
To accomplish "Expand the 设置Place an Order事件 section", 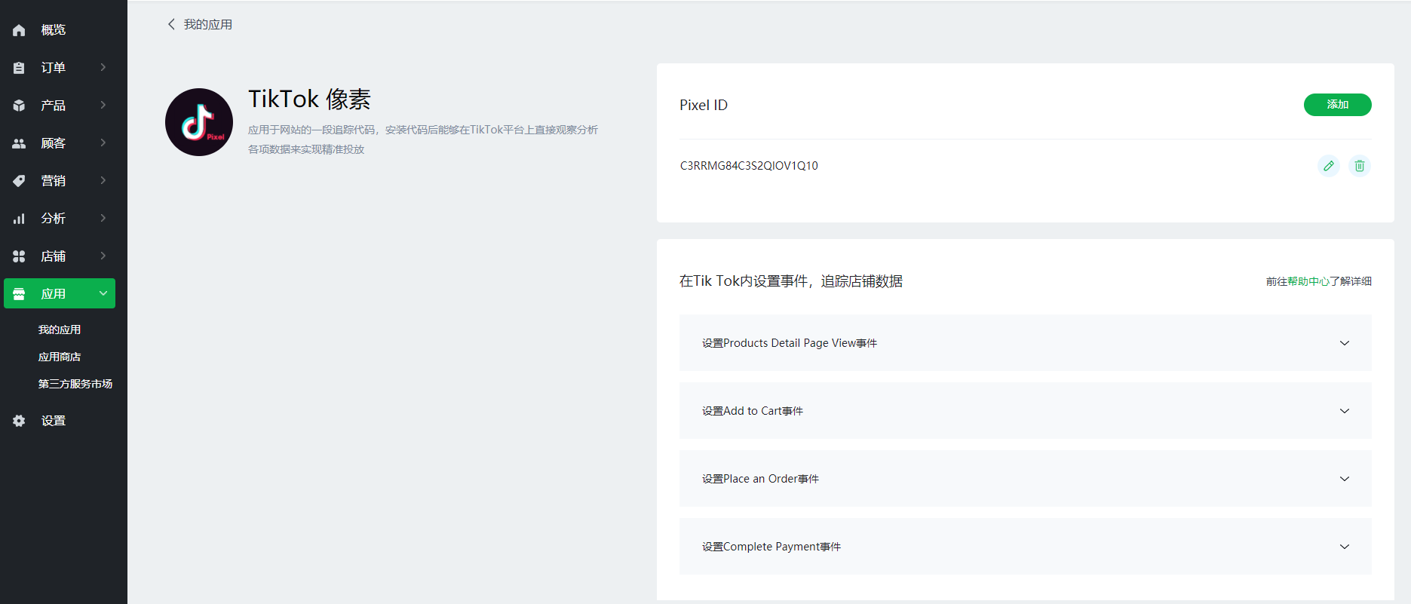I will (x=1344, y=479).
